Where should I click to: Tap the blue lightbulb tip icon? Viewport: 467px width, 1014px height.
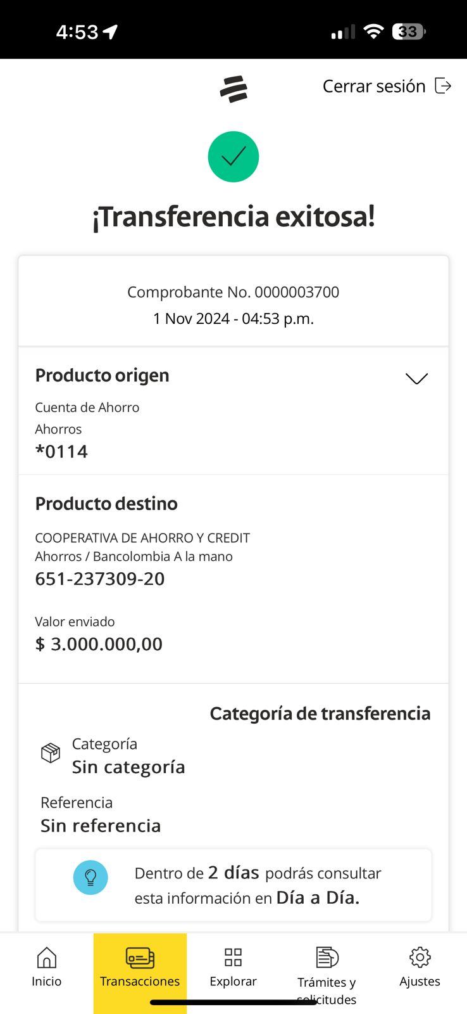tap(90, 877)
